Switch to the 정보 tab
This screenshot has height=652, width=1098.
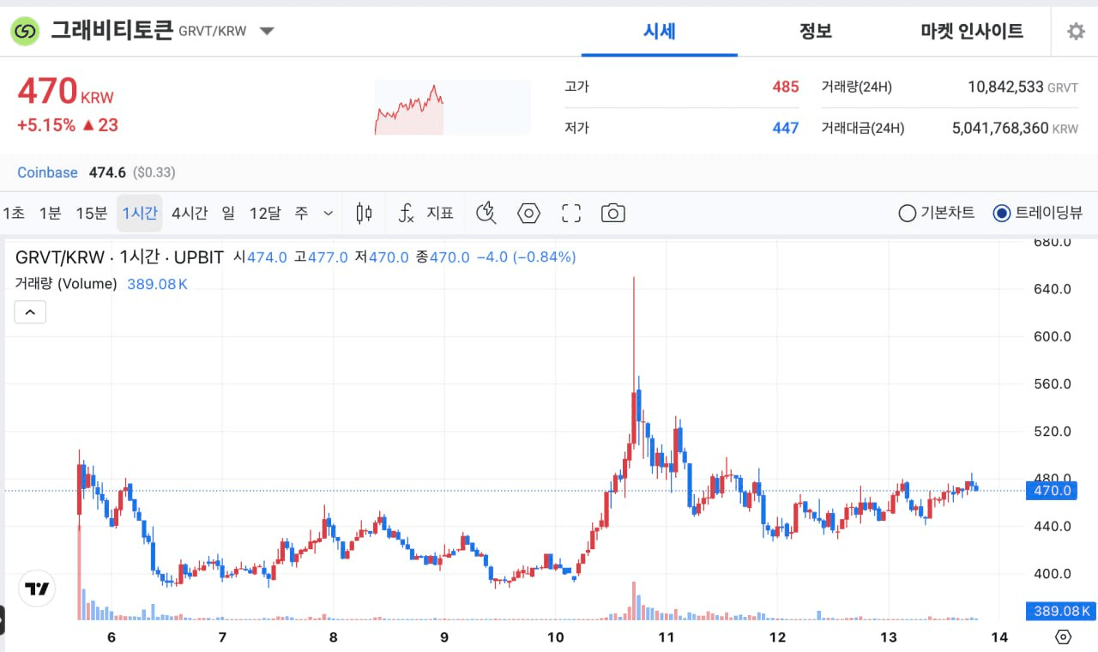pyautogui.click(x=816, y=32)
